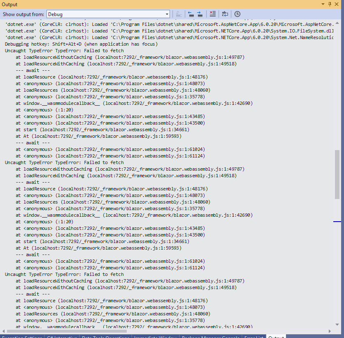The width and height of the screenshot is (344, 338).
Task: Clear all output messages
Action: [x=212, y=14]
